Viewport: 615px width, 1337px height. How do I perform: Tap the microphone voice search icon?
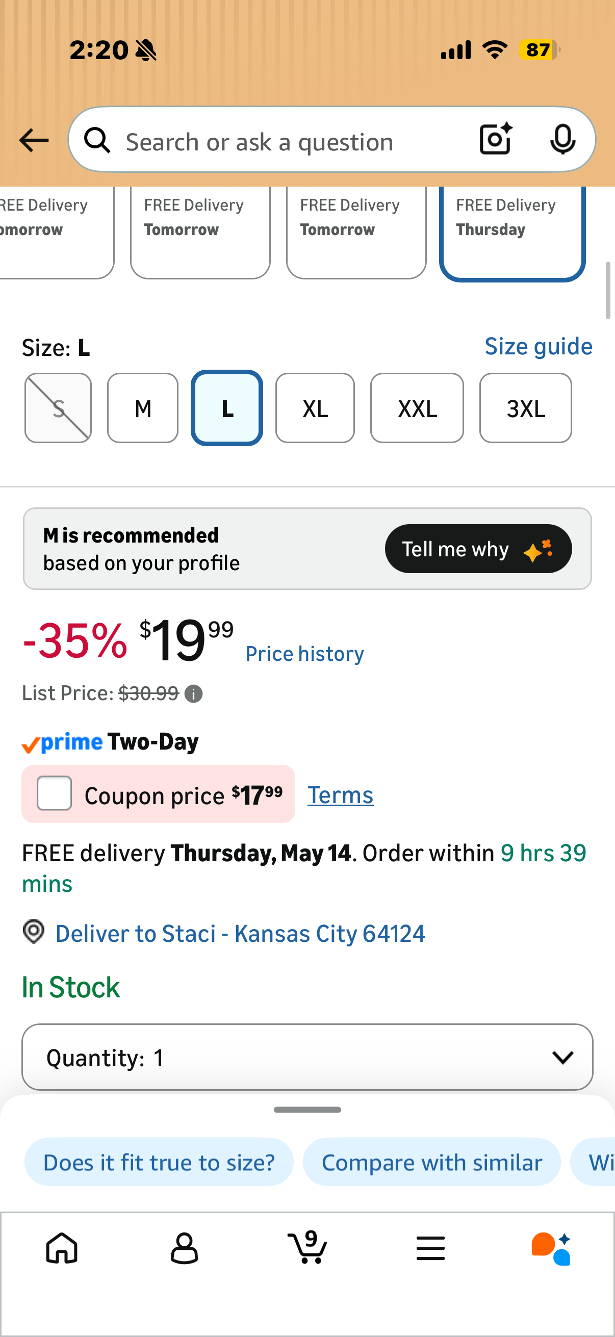click(562, 139)
